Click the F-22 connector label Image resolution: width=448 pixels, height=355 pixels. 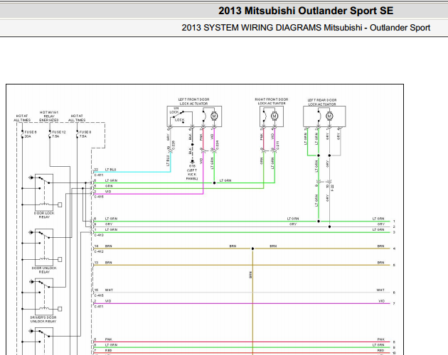click(x=333, y=187)
